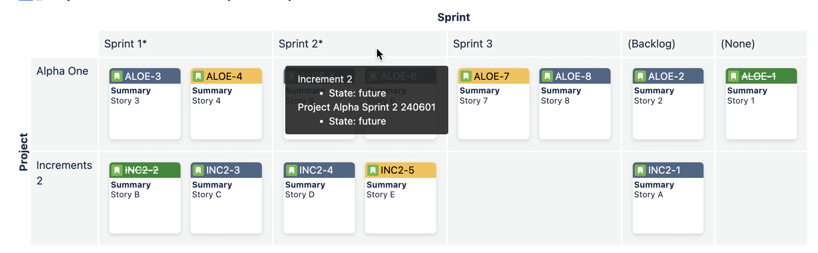Click the Sprint 2* column header
Image resolution: width=818 pixels, height=253 pixels.
tap(360, 44)
